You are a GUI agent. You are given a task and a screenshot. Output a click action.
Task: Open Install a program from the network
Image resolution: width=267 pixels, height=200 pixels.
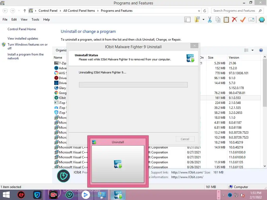tap(26, 56)
